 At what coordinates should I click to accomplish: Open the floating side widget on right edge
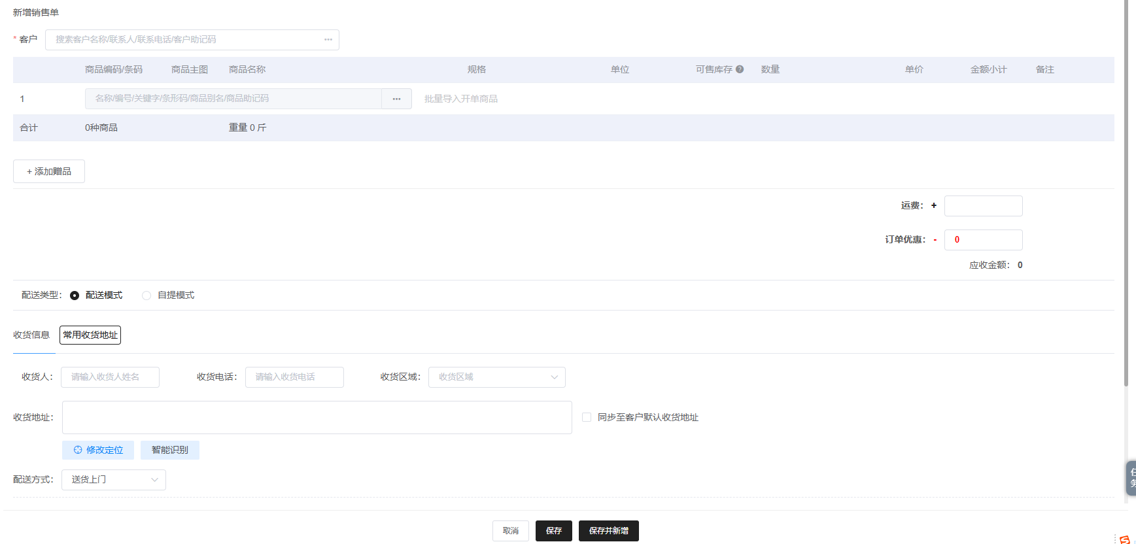coord(1131,478)
